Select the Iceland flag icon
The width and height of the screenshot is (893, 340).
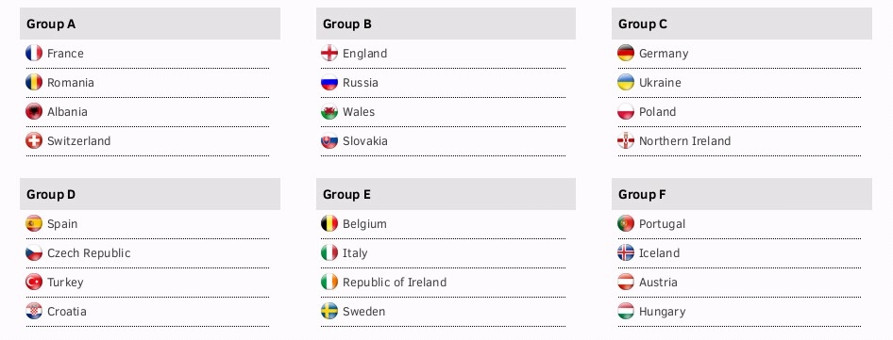625,253
